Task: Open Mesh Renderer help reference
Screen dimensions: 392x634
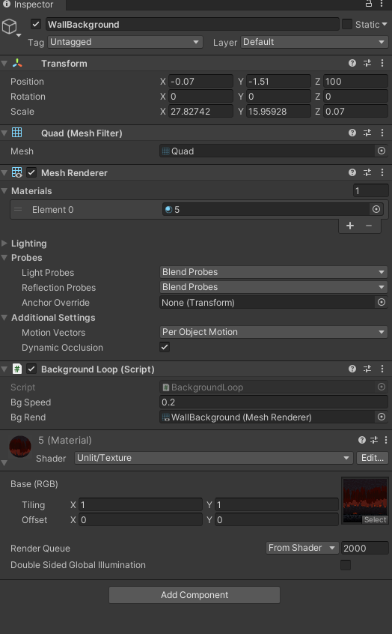Action: click(x=352, y=172)
